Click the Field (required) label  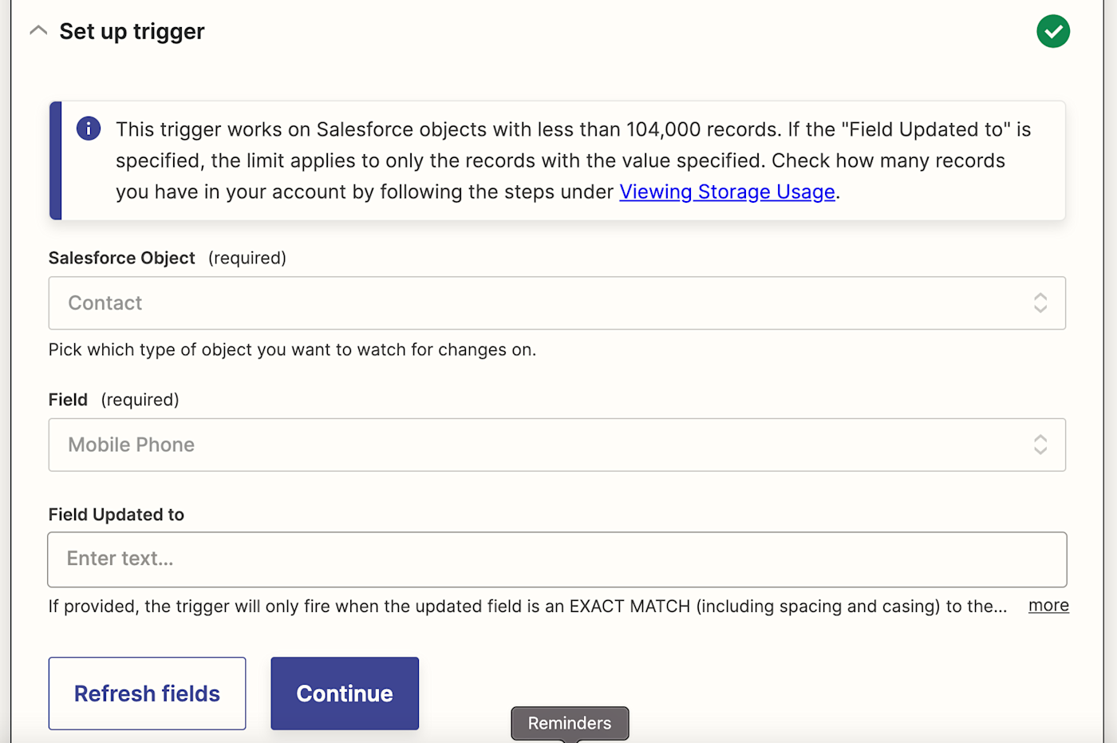click(114, 400)
